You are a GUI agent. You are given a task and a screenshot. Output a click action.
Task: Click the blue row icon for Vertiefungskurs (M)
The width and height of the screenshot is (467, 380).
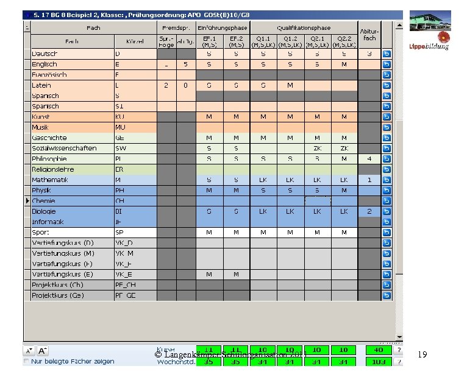click(x=387, y=253)
